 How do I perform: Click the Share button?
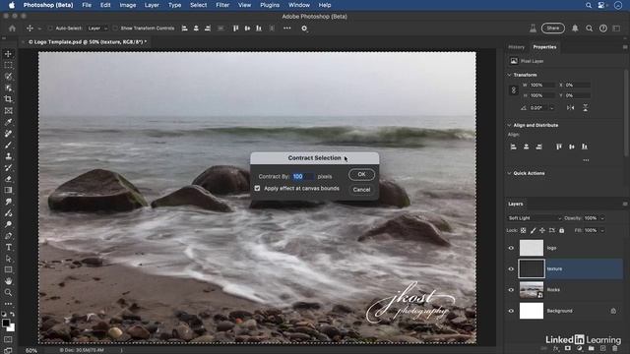pos(553,29)
